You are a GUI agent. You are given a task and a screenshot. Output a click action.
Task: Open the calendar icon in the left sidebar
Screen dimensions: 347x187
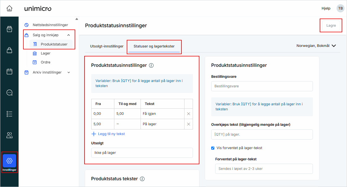tap(9, 71)
